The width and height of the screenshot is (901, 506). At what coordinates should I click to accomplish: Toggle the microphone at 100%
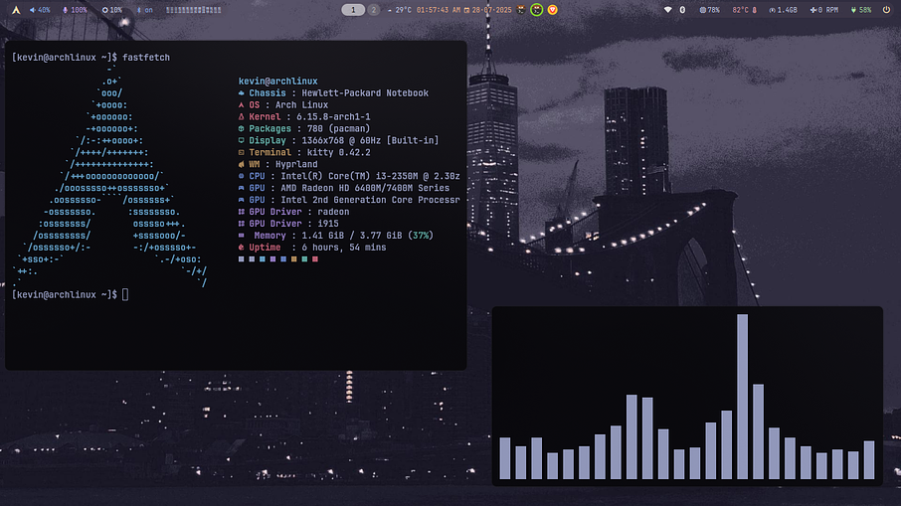(x=75, y=10)
